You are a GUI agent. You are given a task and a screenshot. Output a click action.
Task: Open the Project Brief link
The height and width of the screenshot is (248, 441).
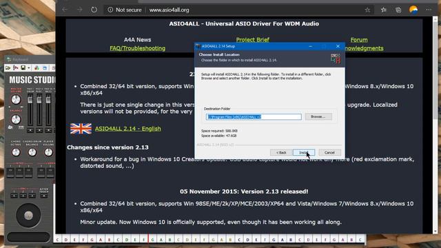pyautogui.click(x=253, y=40)
